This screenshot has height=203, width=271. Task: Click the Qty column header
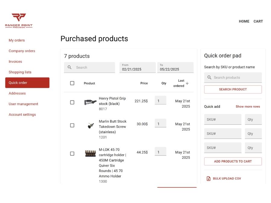point(164,83)
